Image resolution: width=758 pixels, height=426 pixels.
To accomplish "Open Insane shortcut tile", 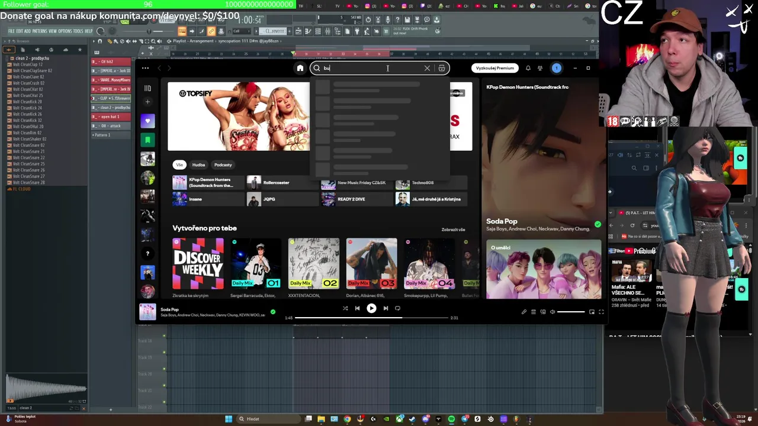I will click(x=208, y=199).
